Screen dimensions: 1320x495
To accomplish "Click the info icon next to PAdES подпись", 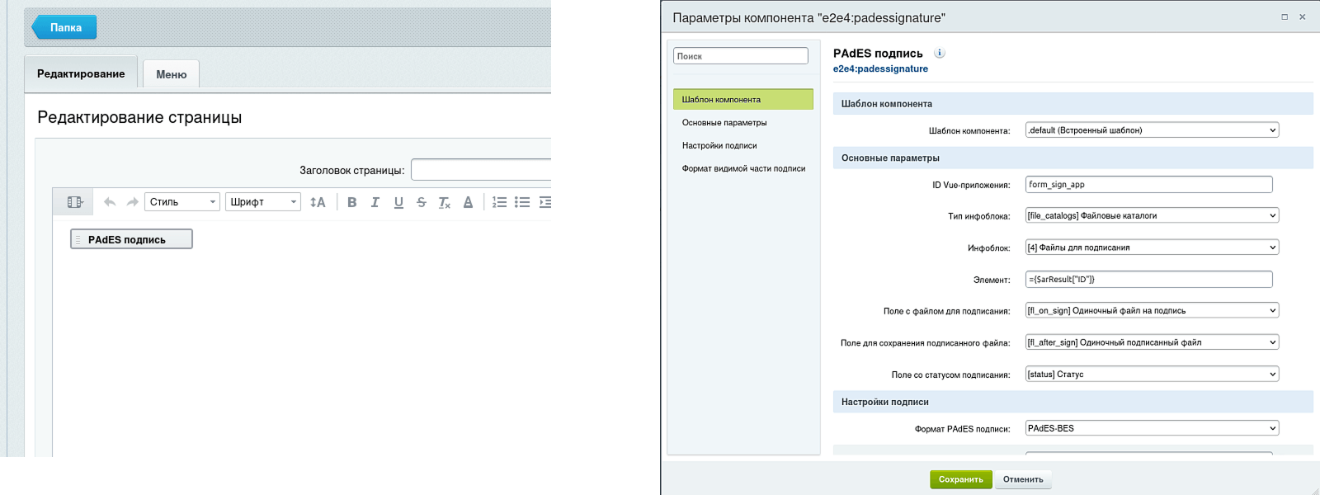I will click(939, 53).
